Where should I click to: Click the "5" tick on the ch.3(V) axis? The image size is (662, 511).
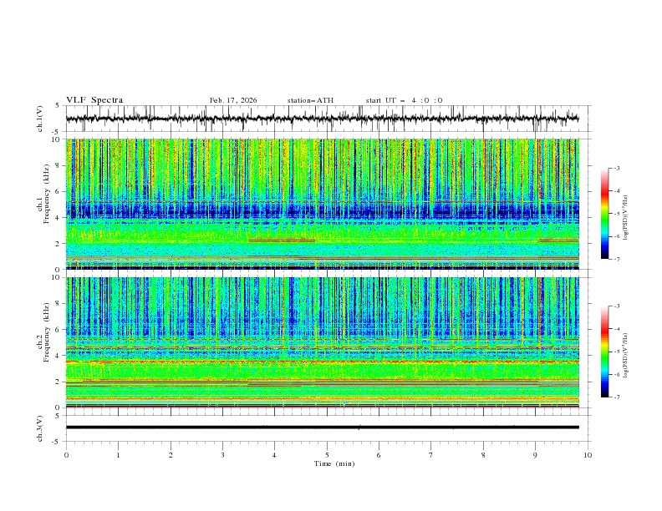click(x=58, y=416)
